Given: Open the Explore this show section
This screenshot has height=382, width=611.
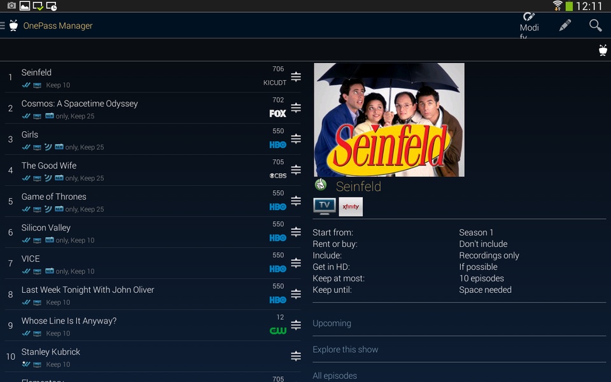Looking at the screenshot, I should [459, 350].
